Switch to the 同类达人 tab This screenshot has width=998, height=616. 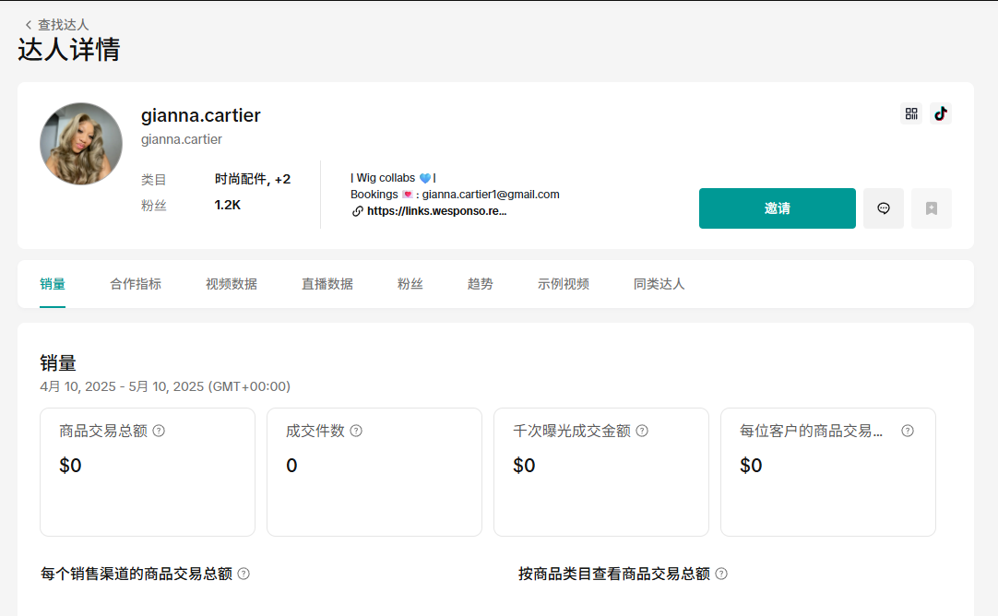pos(659,284)
